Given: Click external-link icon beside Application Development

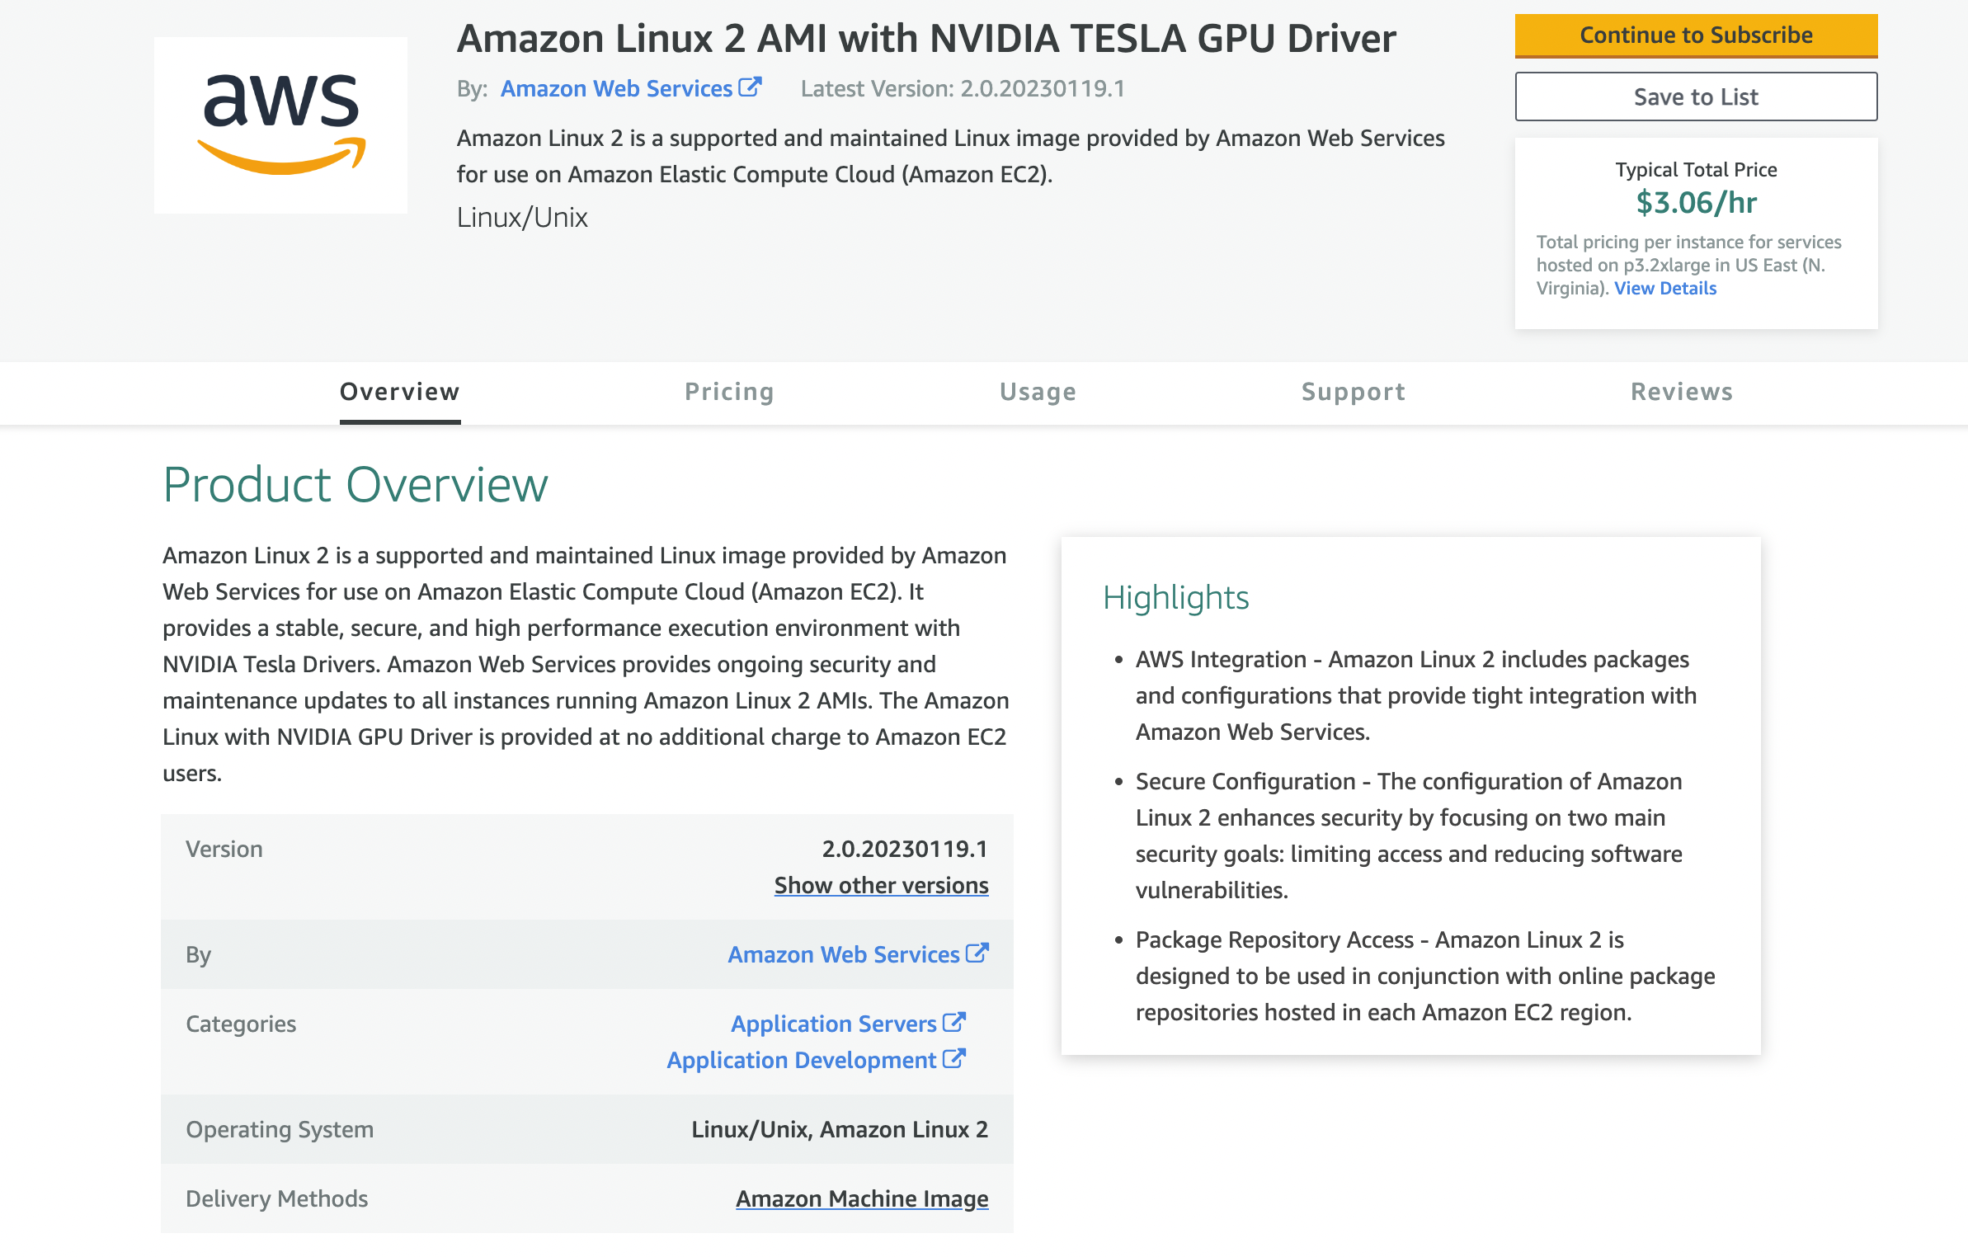Looking at the screenshot, I should click(954, 1058).
